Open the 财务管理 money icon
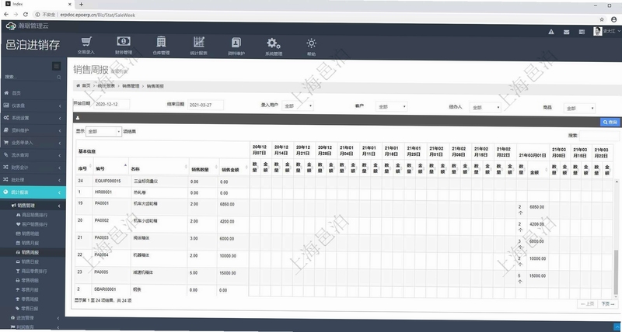 pyautogui.click(x=124, y=41)
